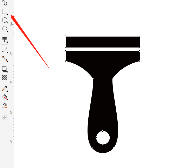
Task: Click the white circular hole in handle
Action: pos(103,138)
